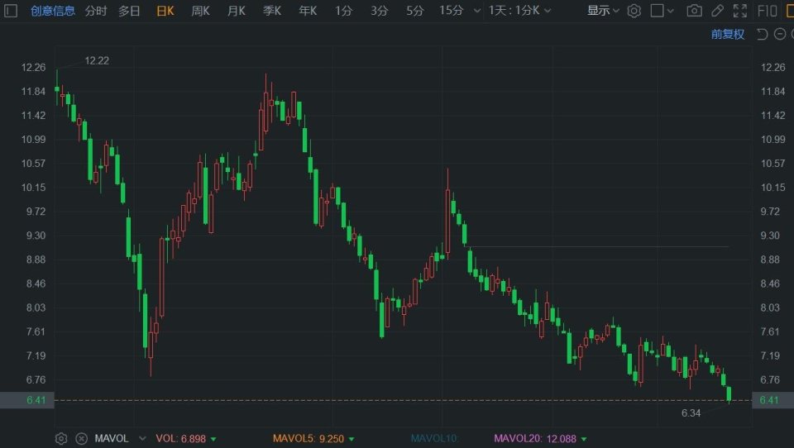Select the 日K daily candlestick tab
The height and width of the screenshot is (448, 794).
click(x=165, y=11)
